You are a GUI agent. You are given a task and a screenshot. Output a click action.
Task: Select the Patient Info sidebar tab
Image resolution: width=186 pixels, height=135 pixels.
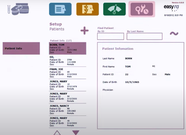(x=21, y=48)
